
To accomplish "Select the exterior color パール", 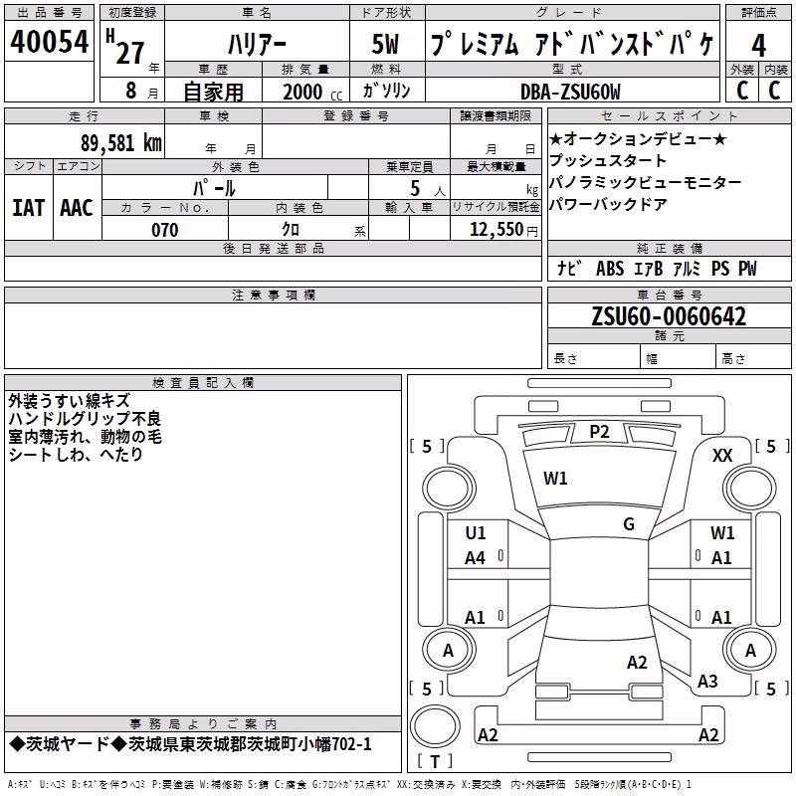I will tap(214, 188).
